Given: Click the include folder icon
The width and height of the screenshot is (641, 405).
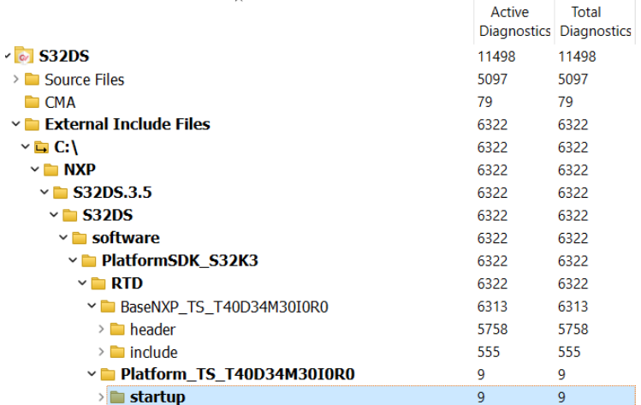Looking at the screenshot, I should (x=117, y=352).
